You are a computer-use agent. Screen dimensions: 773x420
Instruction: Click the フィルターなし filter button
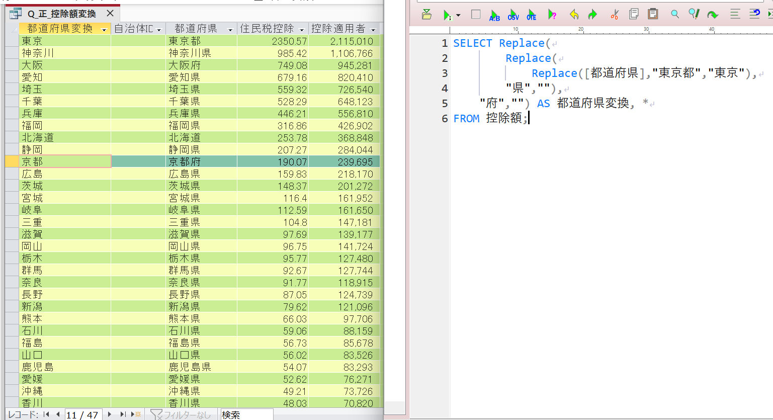[x=181, y=415]
